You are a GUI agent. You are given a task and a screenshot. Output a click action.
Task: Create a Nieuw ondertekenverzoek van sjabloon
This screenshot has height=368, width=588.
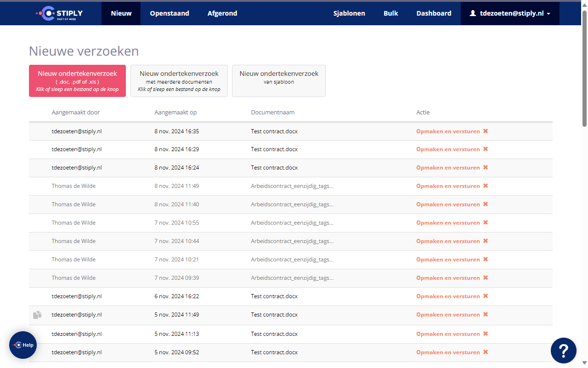[x=279, y=81]
